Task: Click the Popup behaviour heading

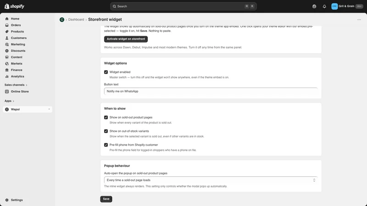Action: click(117, 166)
